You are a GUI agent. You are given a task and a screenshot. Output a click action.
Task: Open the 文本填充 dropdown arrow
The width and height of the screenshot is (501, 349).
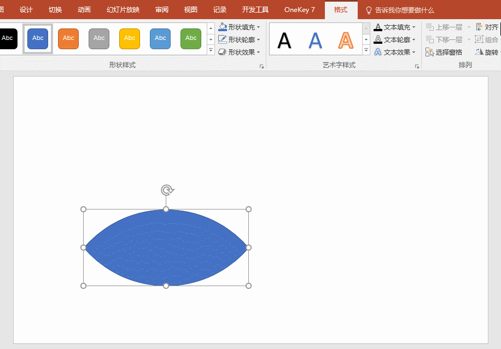click(x=414, y=27)
